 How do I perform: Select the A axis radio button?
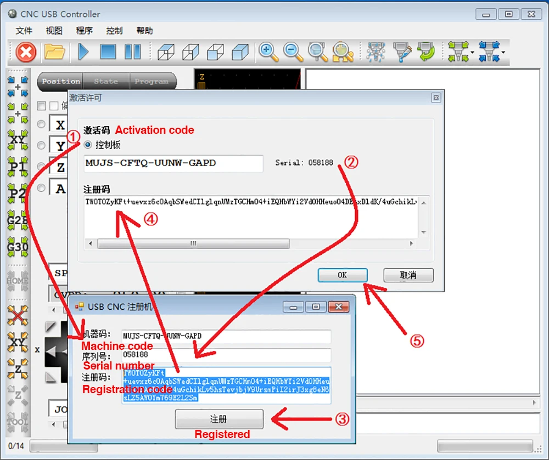pos(41,188)
